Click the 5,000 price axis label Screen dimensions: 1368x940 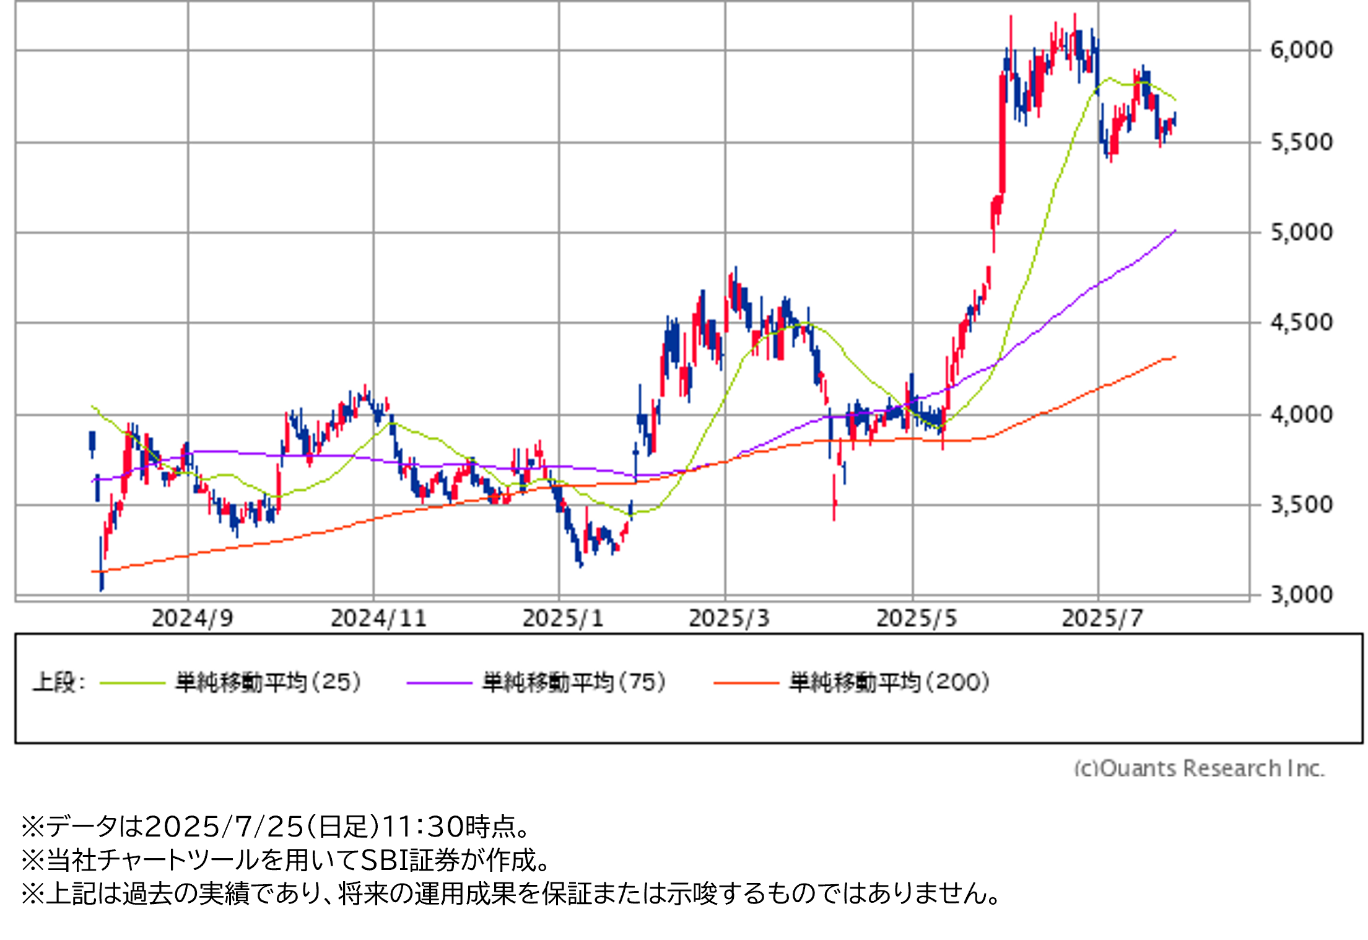click(1301, 233)
